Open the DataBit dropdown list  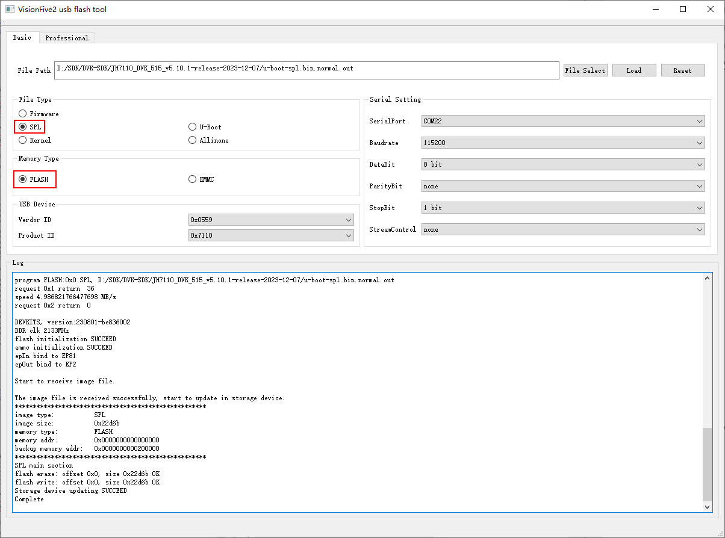tap(562, 164)
